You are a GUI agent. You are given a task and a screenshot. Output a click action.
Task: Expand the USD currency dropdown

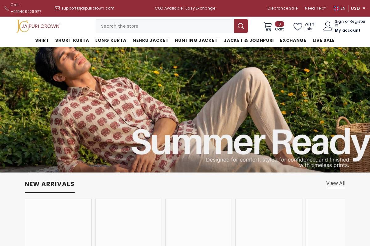pyautogui.click(x=358, y=8)
